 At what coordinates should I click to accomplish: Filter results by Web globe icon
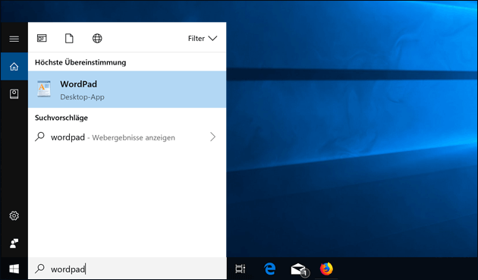(97, 39)
